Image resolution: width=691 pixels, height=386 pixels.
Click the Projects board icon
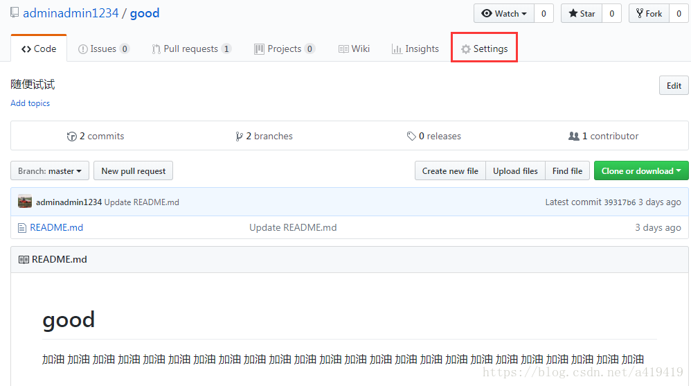(x=259, y=49)
